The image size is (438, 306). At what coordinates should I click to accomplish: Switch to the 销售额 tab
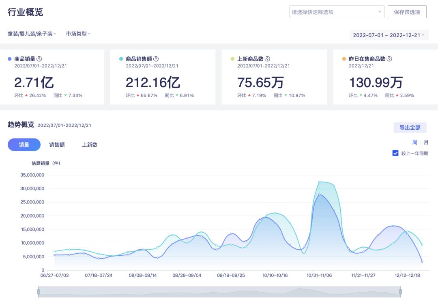pyautogui.click(x=57, y=145)
